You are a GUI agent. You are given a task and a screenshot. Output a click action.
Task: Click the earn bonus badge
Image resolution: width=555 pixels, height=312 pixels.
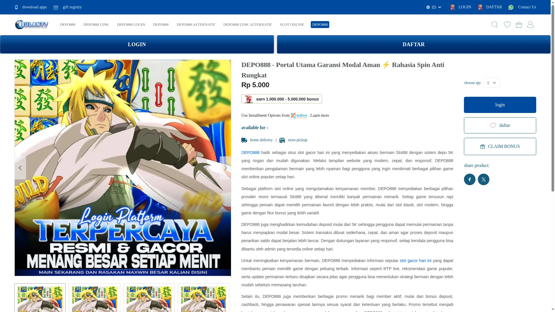click(x=282, y=99)
